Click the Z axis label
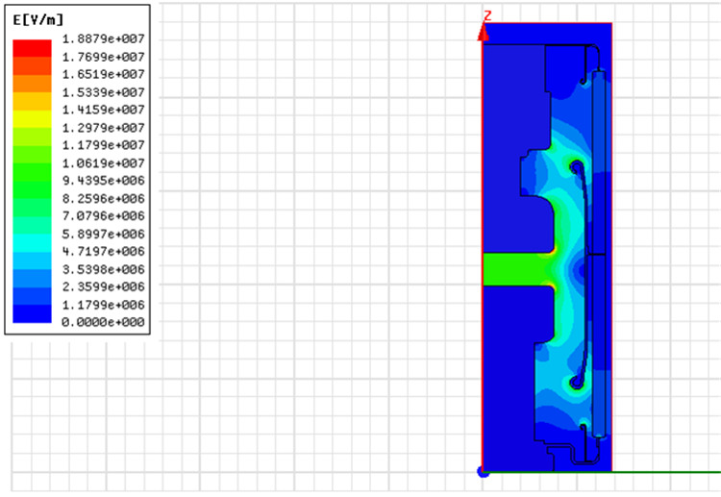 pos(488,15)
